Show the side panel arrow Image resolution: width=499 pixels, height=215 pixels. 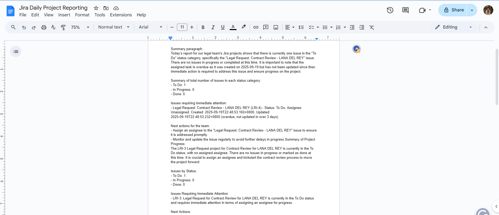pos(496,206)
